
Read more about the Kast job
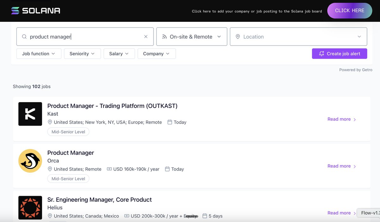coord(342,119)
